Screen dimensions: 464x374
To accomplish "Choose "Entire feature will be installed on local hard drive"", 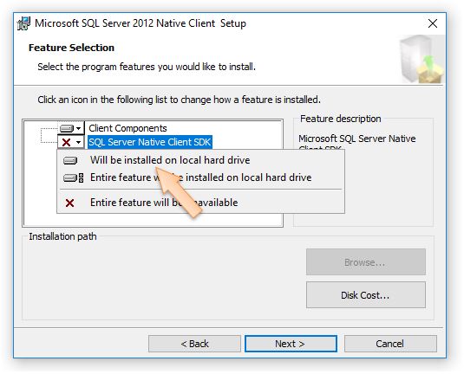I will [x=200, y=177].
